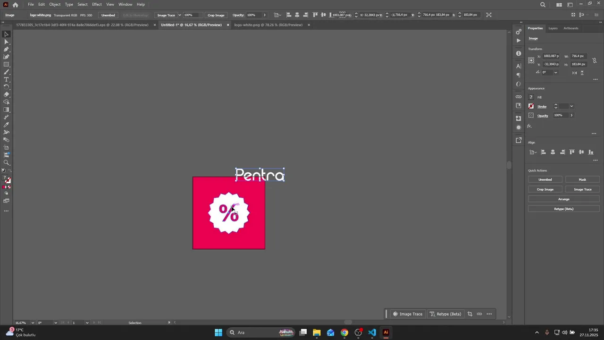Click the Mask quick action button
Screen dimensions: 604x340
point(582,179)
